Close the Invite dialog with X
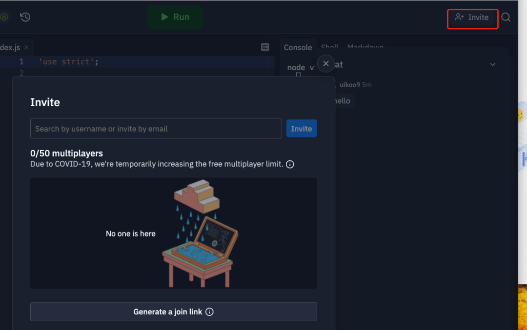The width and height of the screenshot is (527, 330). [325, 63]
